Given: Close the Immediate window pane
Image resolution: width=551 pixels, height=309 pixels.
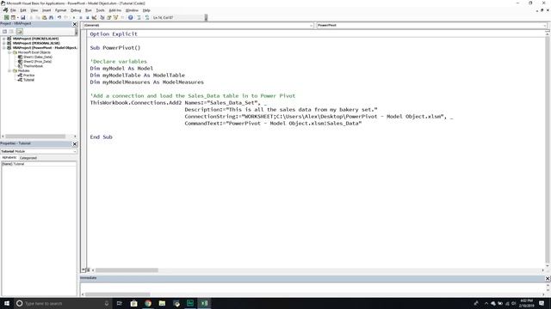Looking at the screenshot, I should [x=548, y=278].
